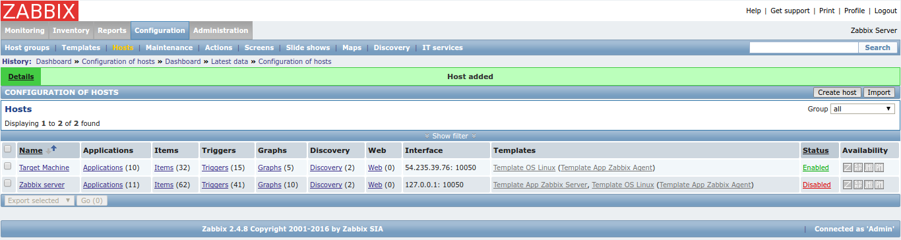This screenshot has width=901, height=240.
Task: Open Web link for Zabbix server
Action: pos(375,185)
